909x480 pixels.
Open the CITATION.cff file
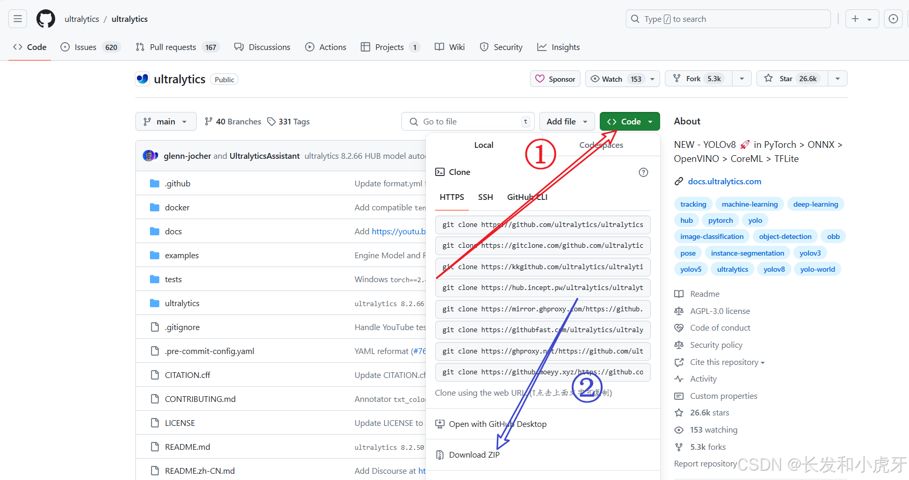[187, 375]
